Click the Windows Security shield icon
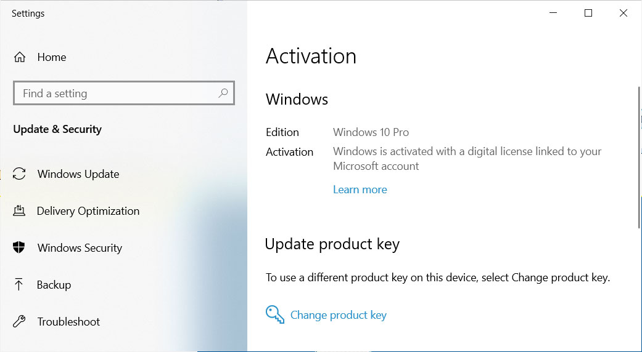Screen dimensions: 642x352 pyautogui.click(x=19, y=247)
